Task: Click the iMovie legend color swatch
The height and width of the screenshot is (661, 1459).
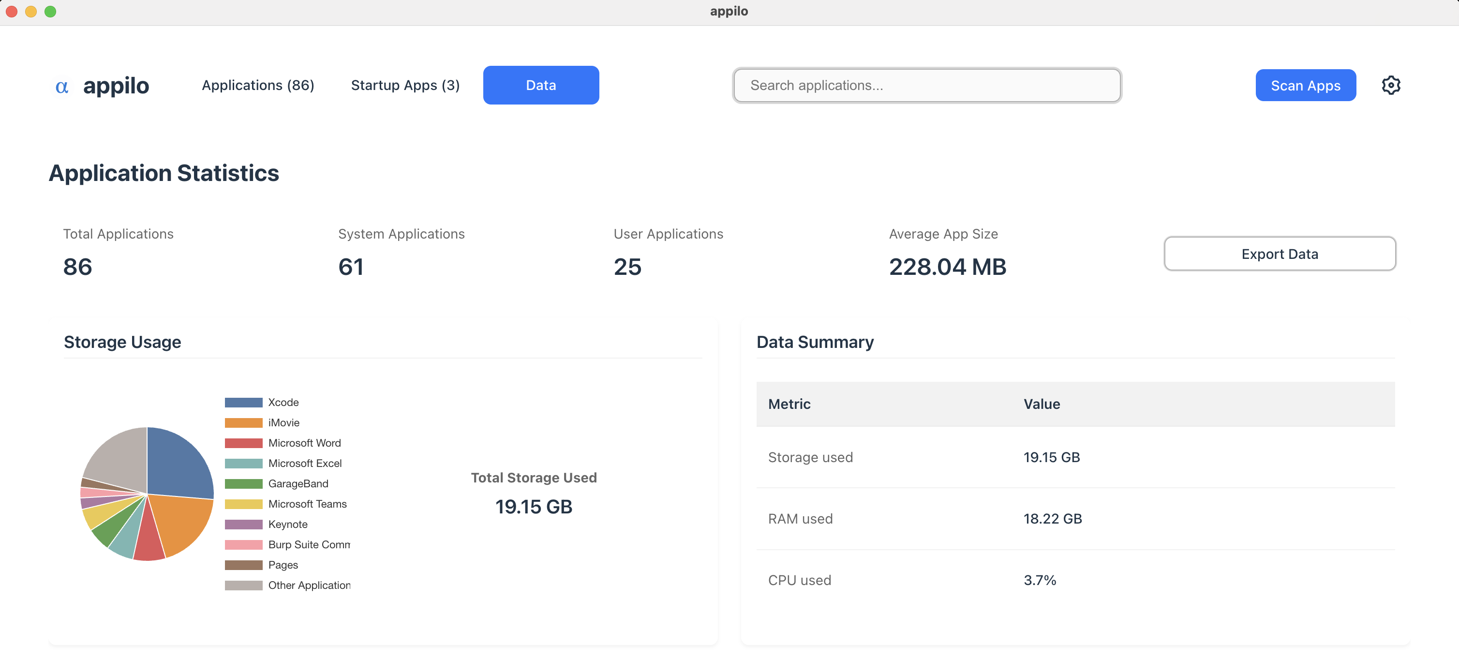Action: tap(243, 423)
